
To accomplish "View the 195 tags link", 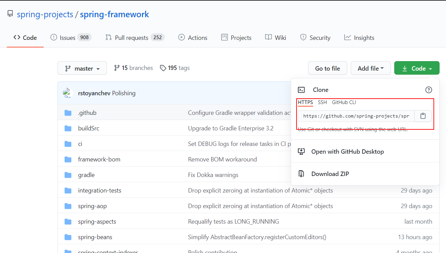I will click(x=174, y=68).
